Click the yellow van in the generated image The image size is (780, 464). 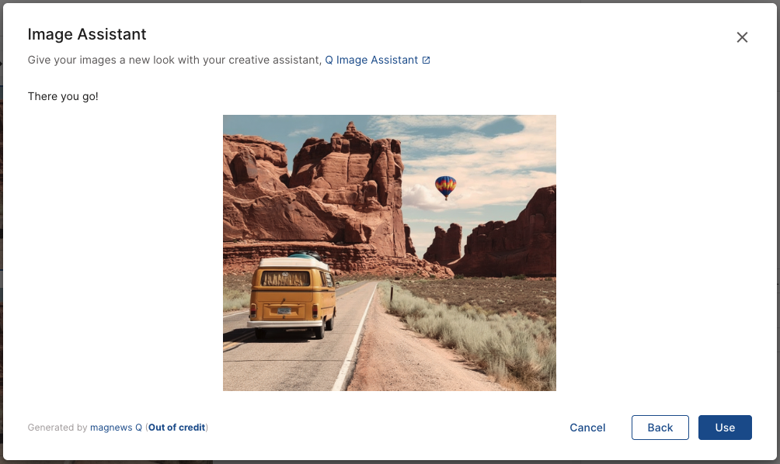coord(291,298)
